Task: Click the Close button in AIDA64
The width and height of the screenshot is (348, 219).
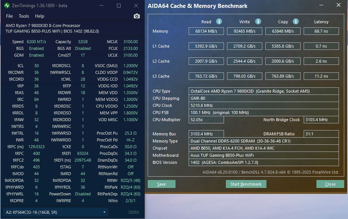Action: 330,184
